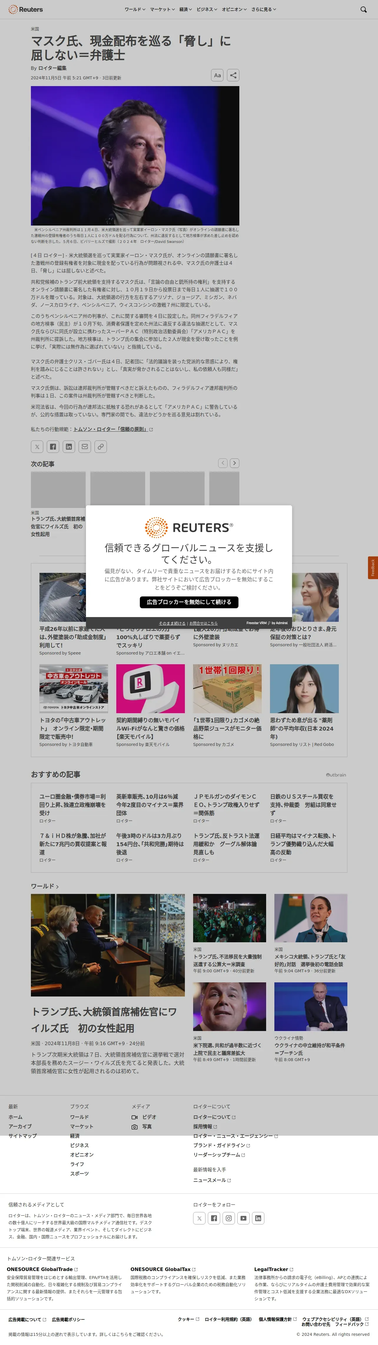Expand the 経済 nav dropdown
The width and height of the screenshot is (378, 1345).
185,9
